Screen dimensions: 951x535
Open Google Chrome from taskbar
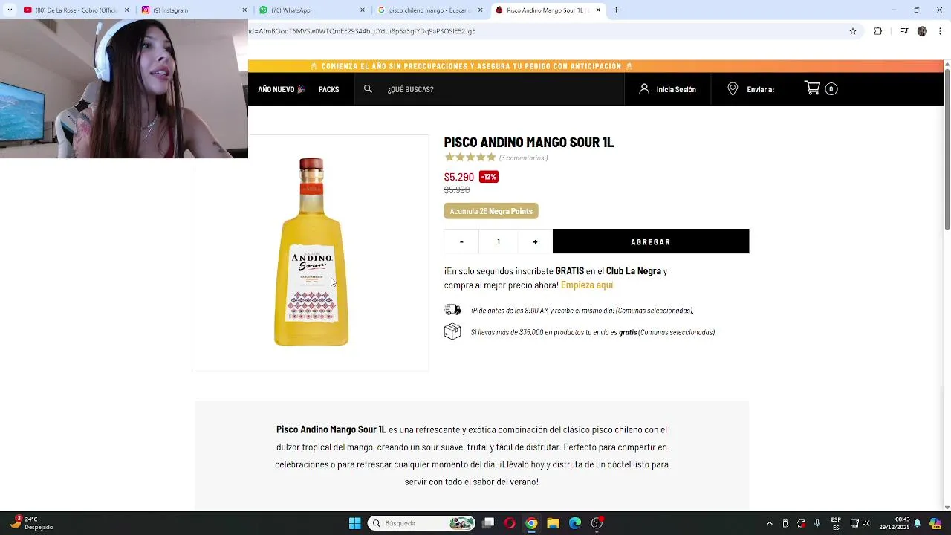[x=531, y=523]
